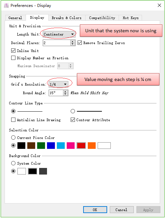166x219 pixels.
Task: Open the Breaks & Colors tab
Action: click(67, 18)
